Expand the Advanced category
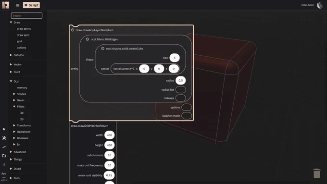 (x=11, y=152)
